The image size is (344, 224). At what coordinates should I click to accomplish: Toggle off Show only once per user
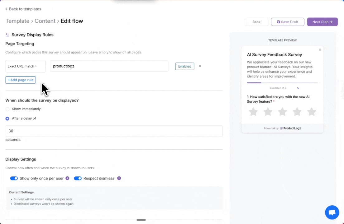14,178
